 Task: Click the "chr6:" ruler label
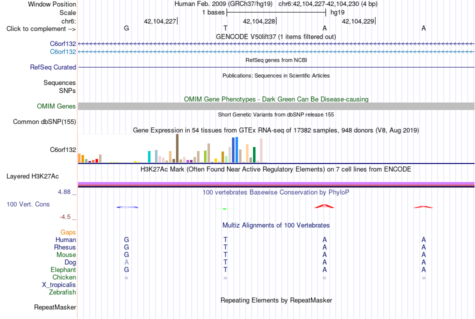(68, 21)
